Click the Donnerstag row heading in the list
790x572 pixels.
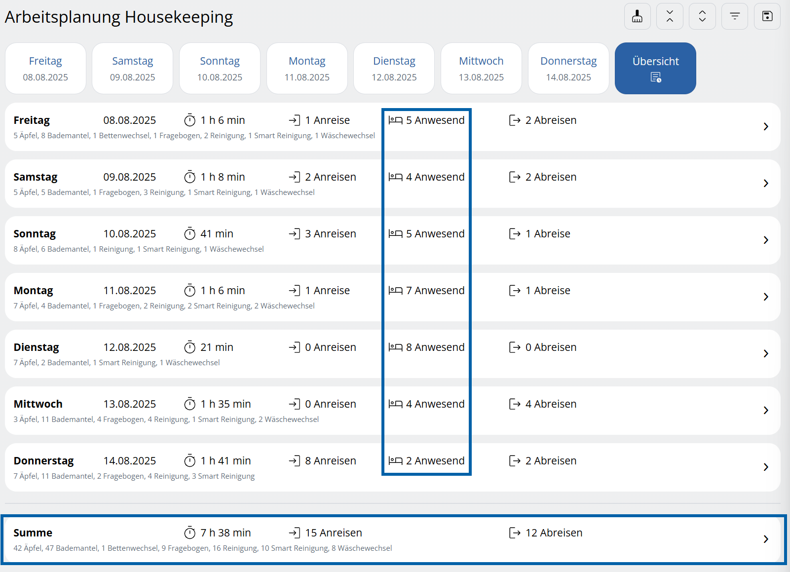43,461
